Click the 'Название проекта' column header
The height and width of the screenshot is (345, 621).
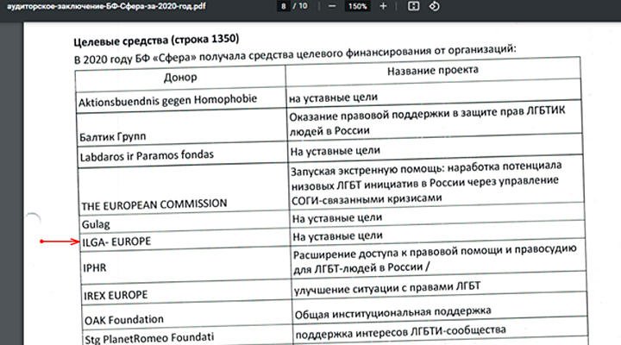click(x=433, y=71)
